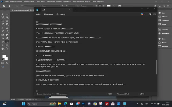Open the workspace switcher dropdown
Screen dimensions: 172x107
[x=168, y=6]
